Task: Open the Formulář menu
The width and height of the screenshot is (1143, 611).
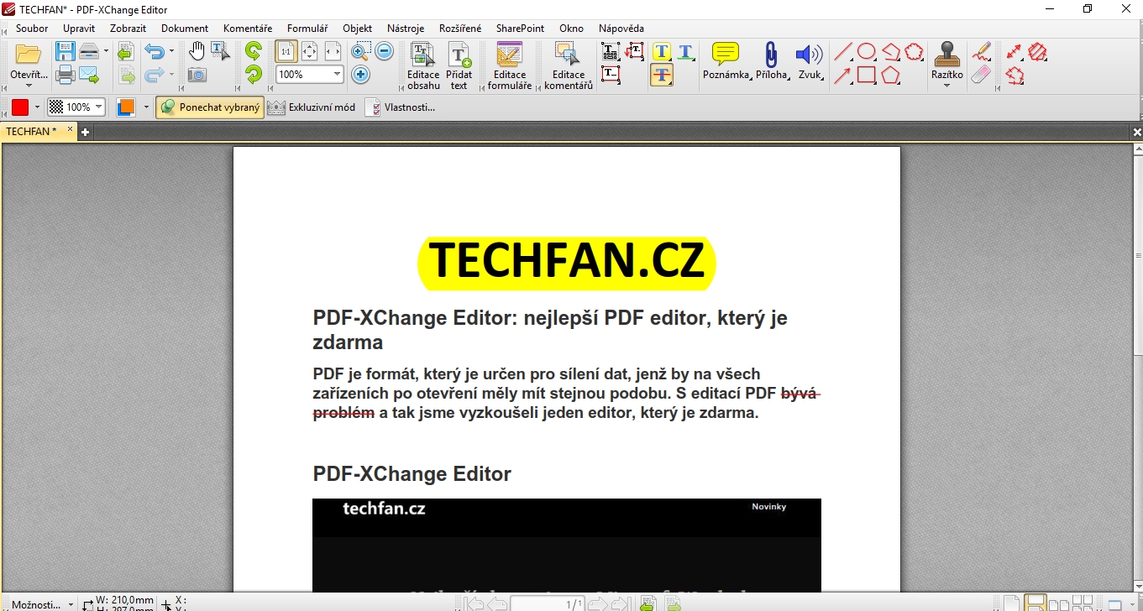Action: point(307,29)
